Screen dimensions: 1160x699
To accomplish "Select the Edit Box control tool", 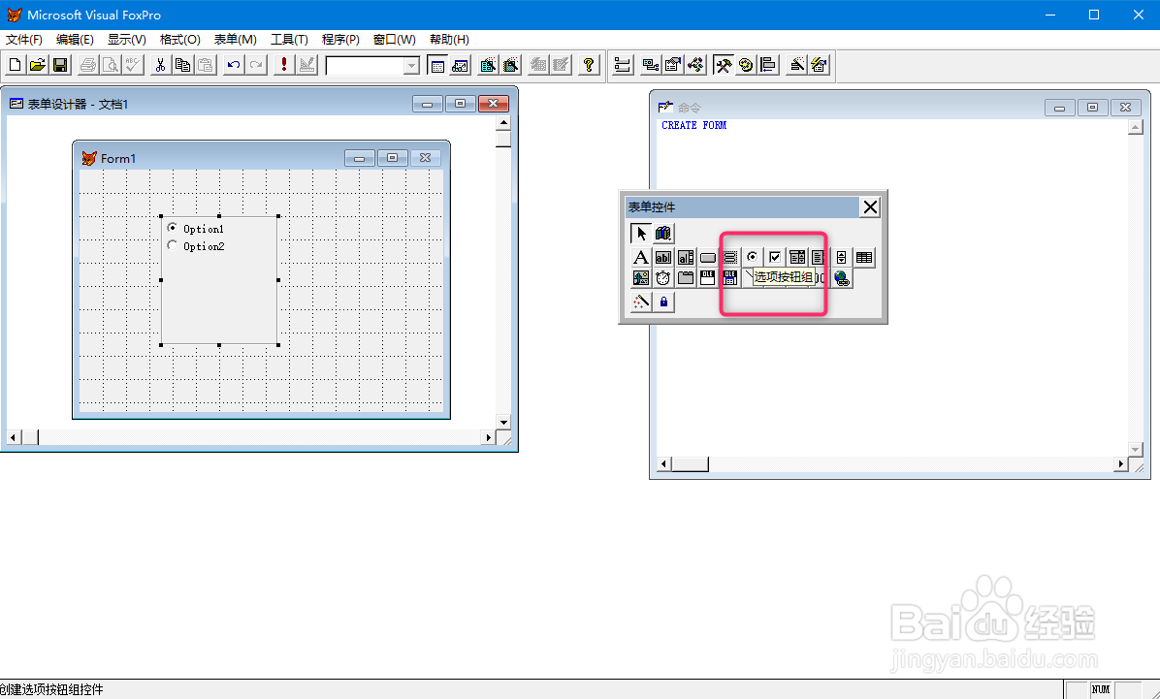I will point(686,258).
